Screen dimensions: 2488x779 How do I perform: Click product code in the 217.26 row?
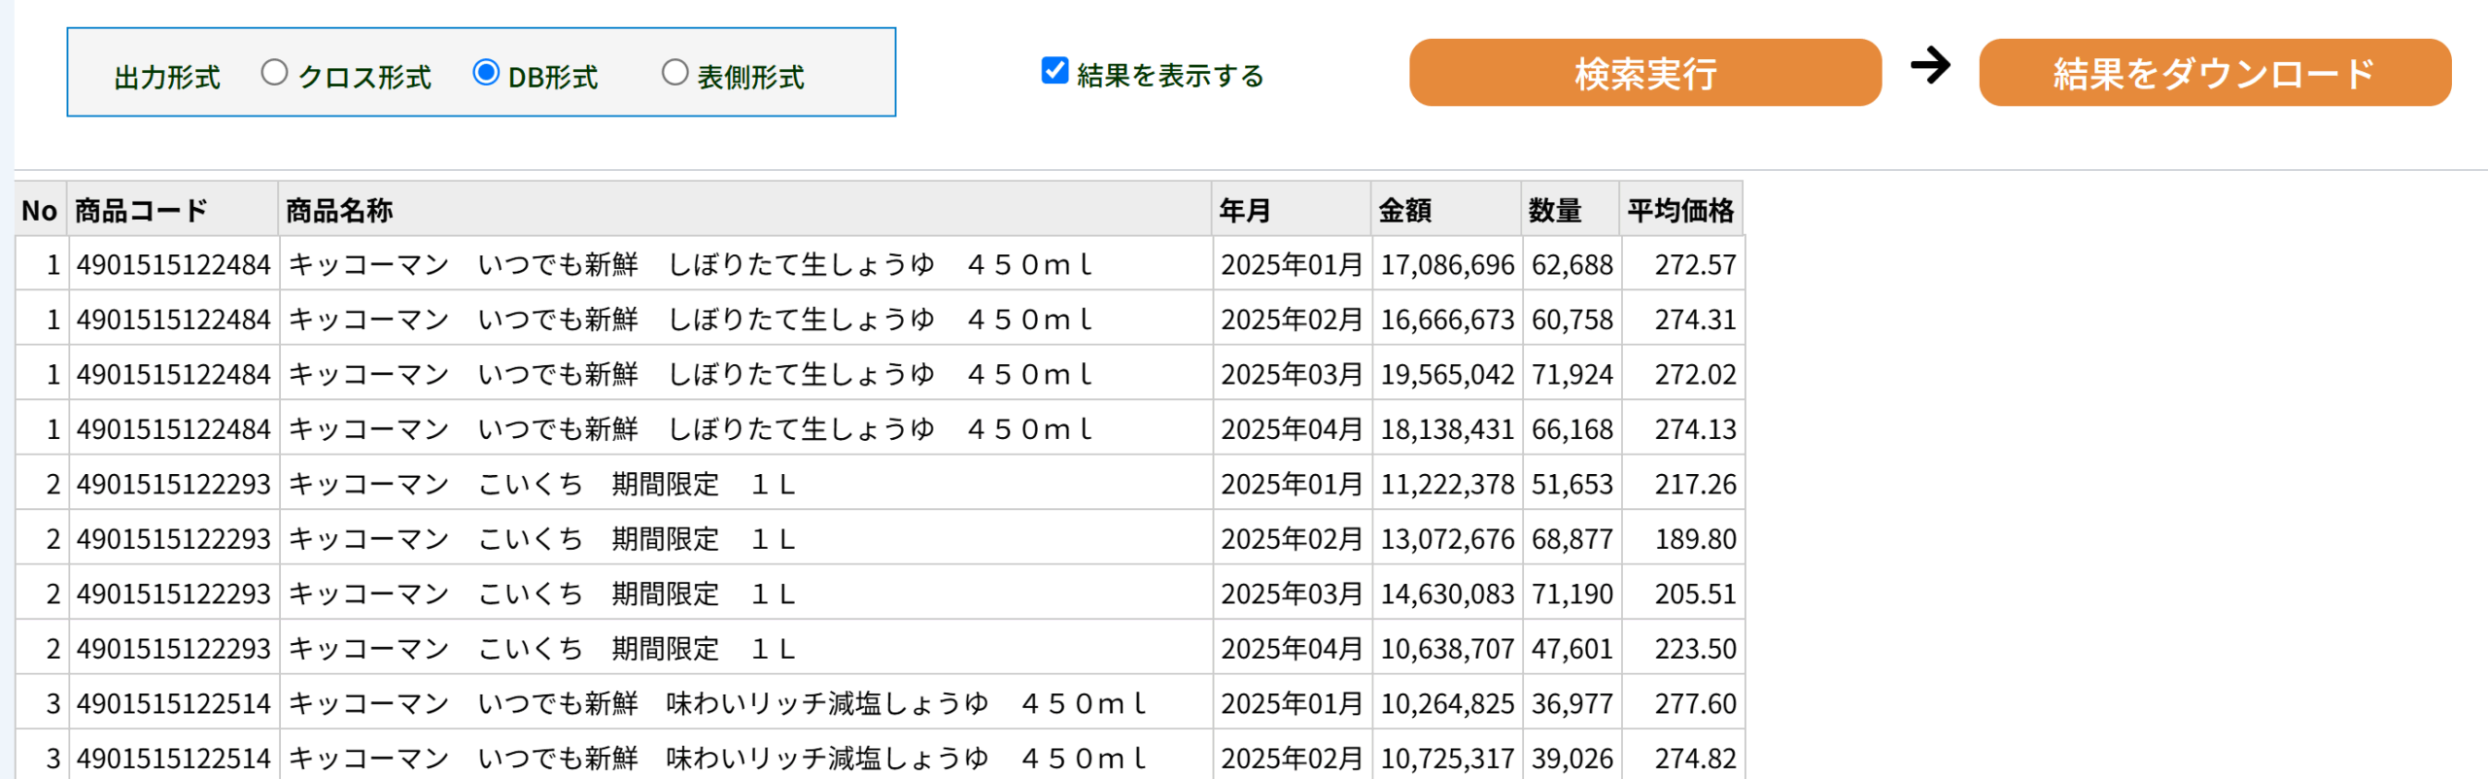click(x=174, y=484)
